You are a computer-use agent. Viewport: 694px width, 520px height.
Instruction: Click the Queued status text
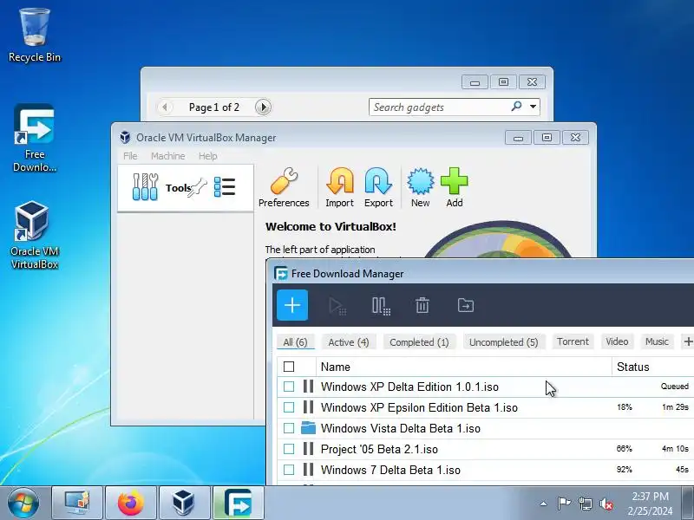(675, 387)
